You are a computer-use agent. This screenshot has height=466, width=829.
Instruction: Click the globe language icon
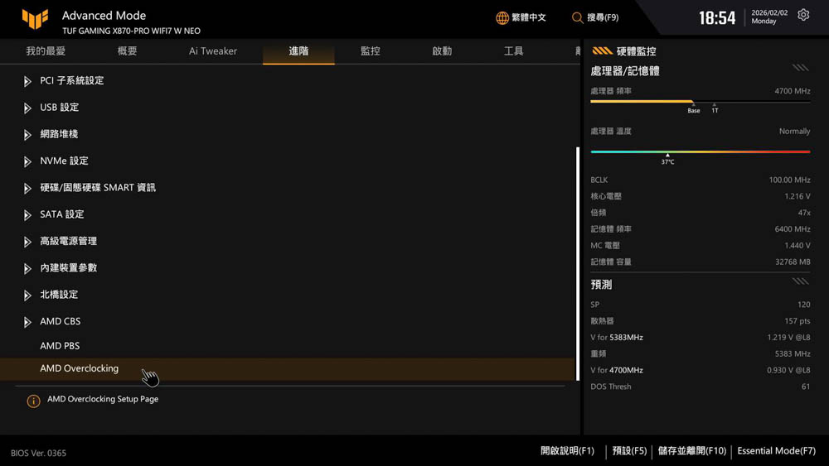(502, 17)
